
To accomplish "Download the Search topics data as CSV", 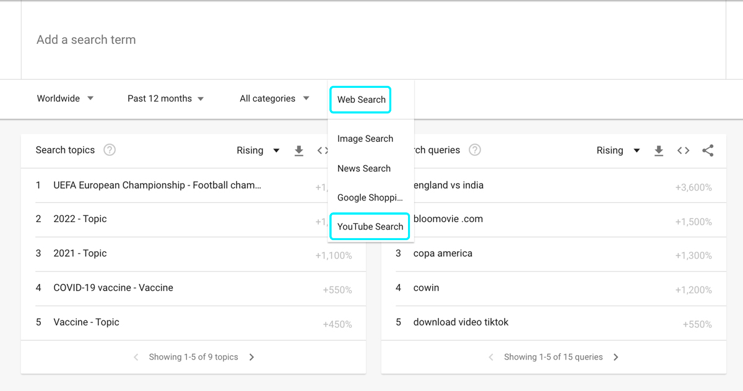I will pyautogui.click(x=299, y=150).
